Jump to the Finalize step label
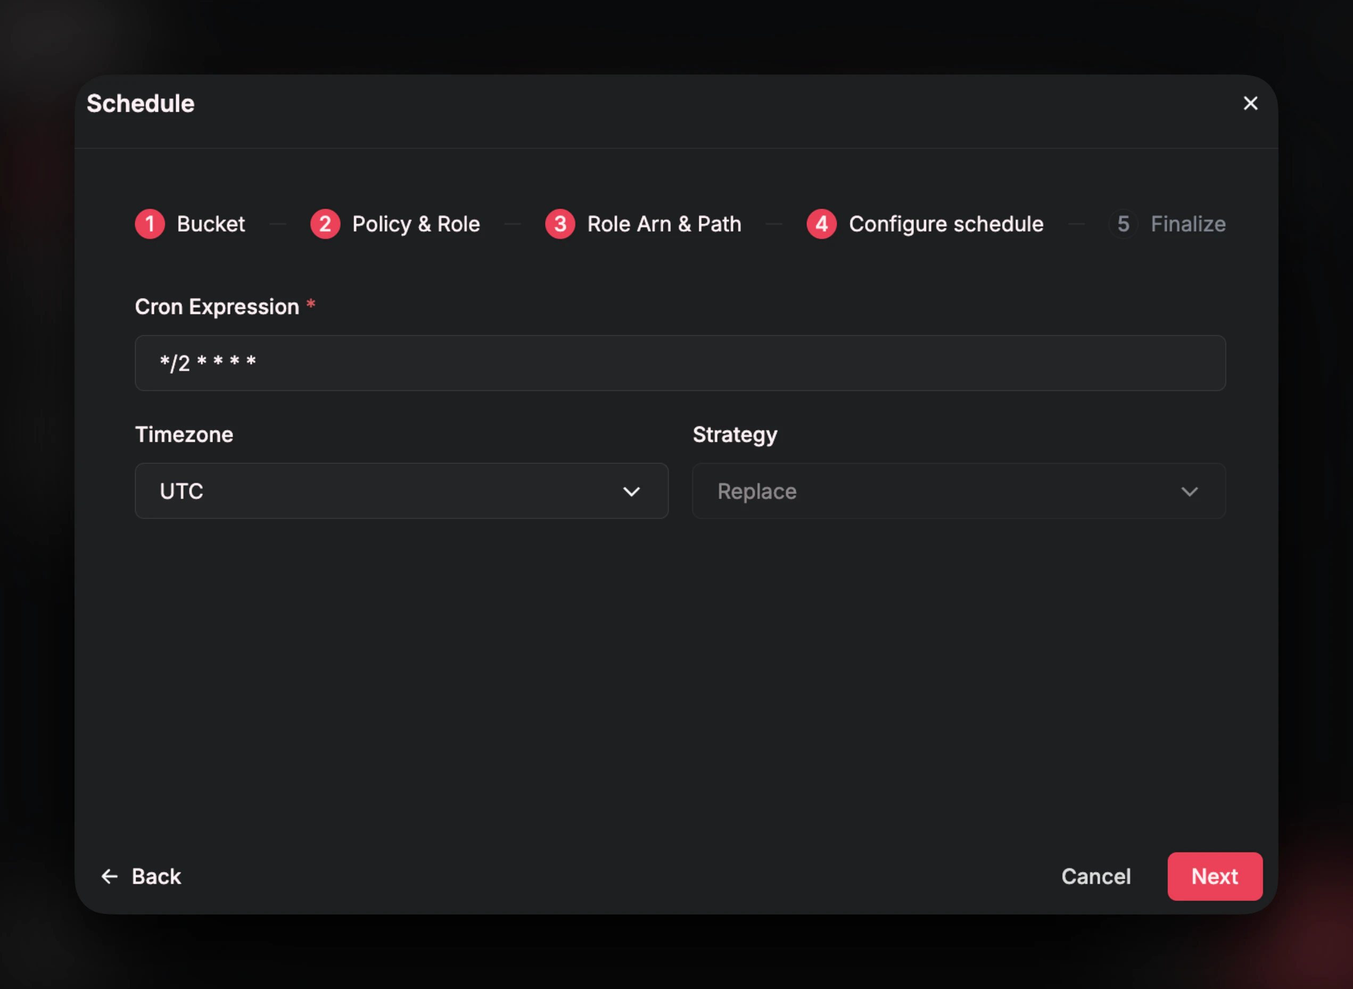This screenshot has height=989, width=1353. pos(1188,224)
